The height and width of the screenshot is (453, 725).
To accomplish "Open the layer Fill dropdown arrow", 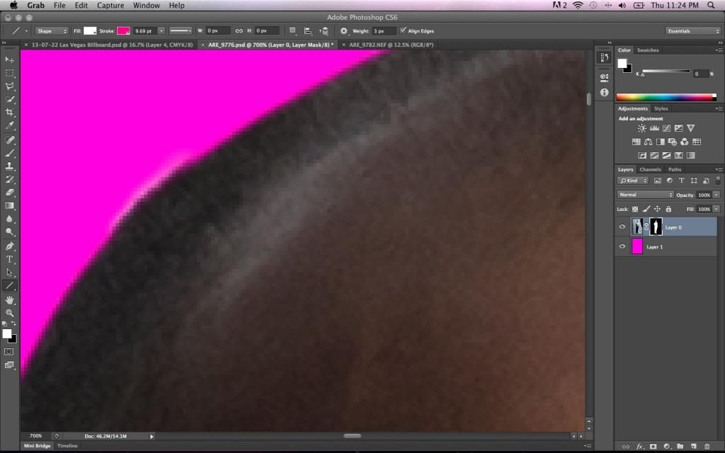I will click(717, 210).
